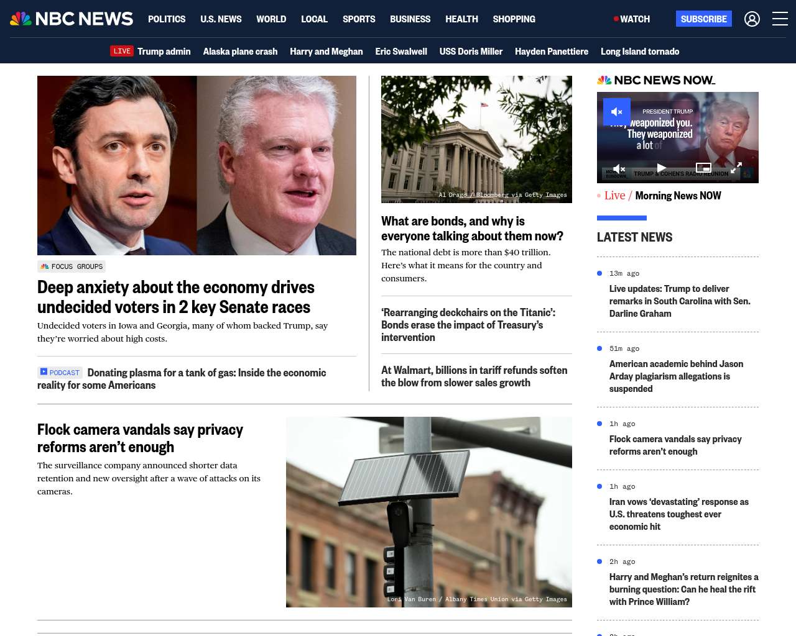
Task: Open Flock camera story in Latest News
Action: pos(675,445)
